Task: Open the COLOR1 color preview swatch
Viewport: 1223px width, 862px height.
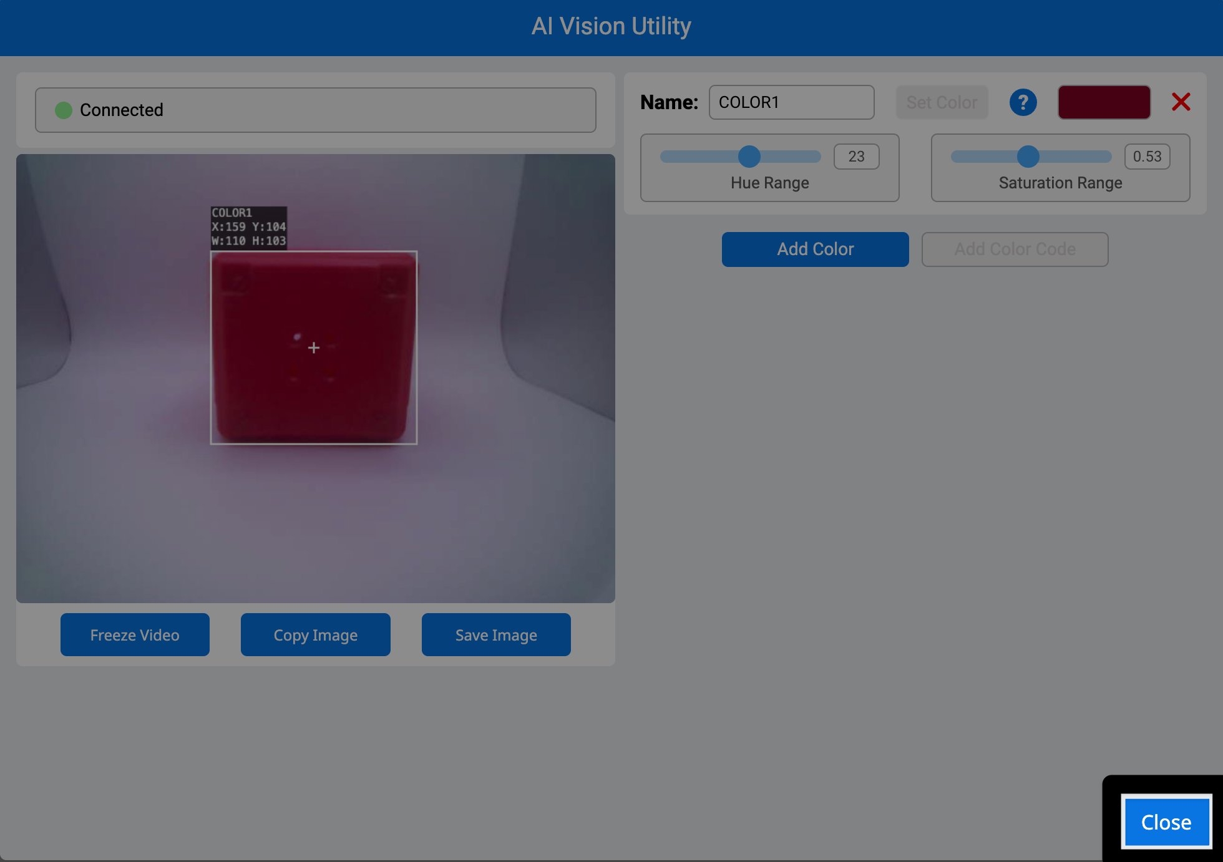Action: pos(1104,102)
